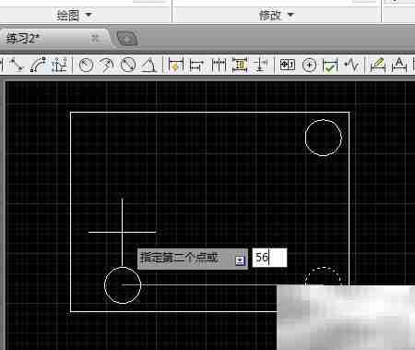Click the distance input field showing 56
415x350 pixels.
(269, 258)
